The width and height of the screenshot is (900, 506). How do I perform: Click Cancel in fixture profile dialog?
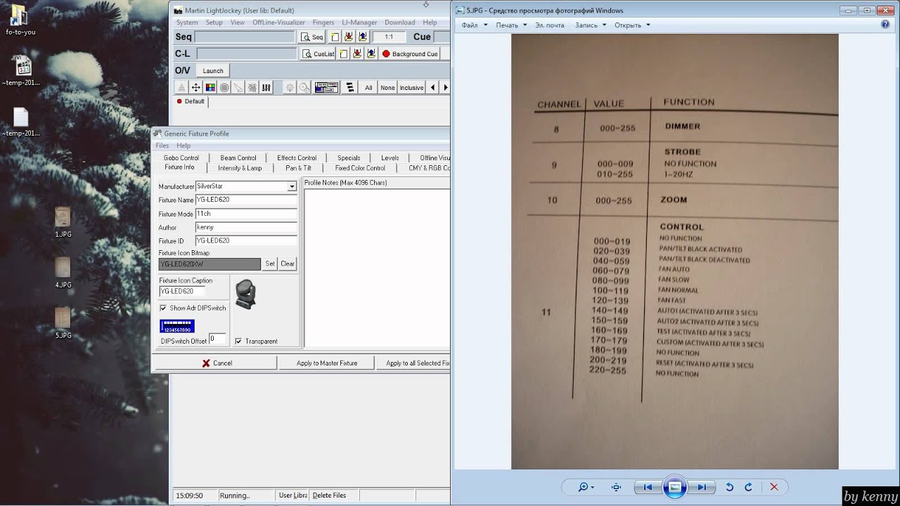point(216,363)
